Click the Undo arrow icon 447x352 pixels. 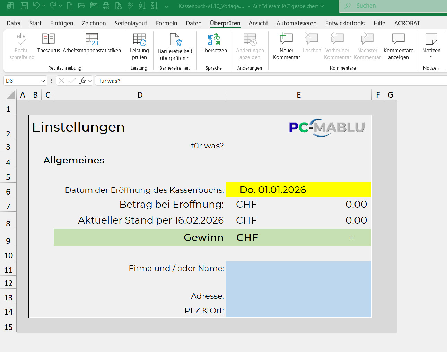click(36, 6)
